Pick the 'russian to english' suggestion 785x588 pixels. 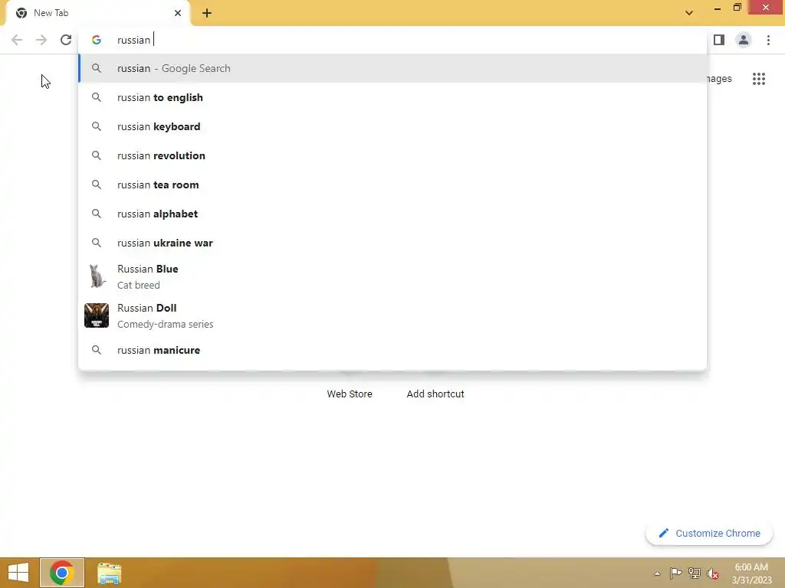(393, 97)
